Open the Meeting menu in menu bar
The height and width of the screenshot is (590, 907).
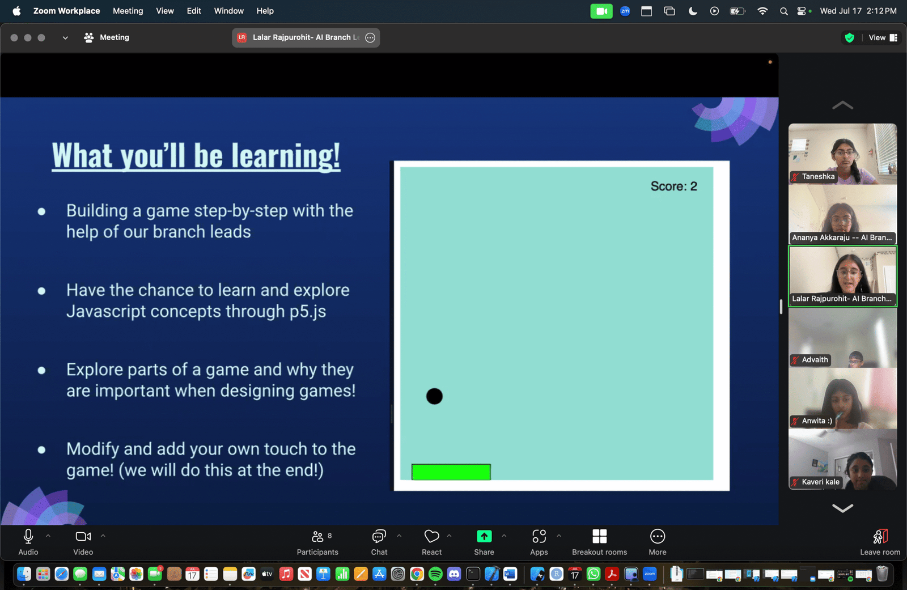pyautogui.click(x=128, y=11)
